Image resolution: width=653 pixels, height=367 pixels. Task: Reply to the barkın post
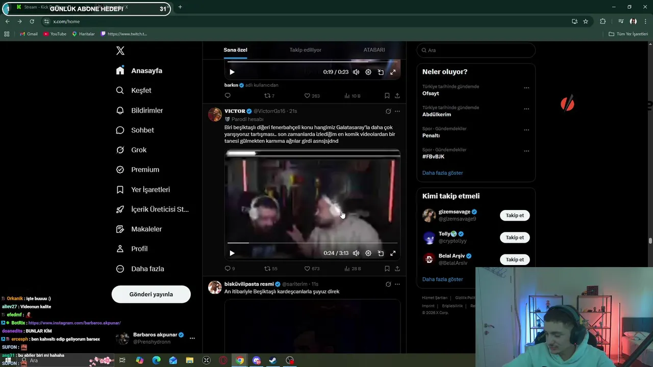coord(228,95)
